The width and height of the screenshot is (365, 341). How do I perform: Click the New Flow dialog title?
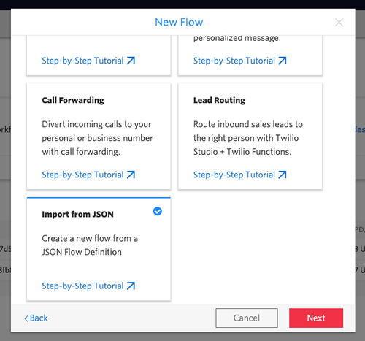coord(179,22)
